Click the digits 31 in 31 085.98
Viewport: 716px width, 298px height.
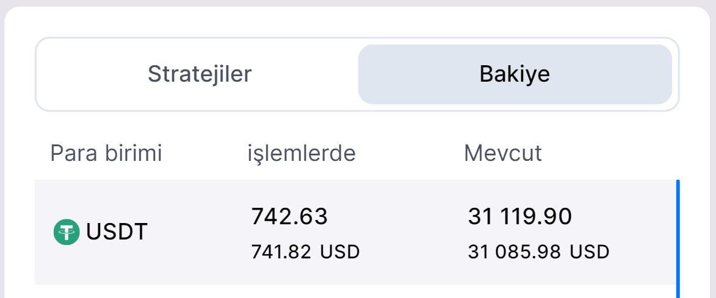pyautogui.click(x=477, y=252)
